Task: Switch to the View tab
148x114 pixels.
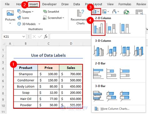Action: (110, 4)
